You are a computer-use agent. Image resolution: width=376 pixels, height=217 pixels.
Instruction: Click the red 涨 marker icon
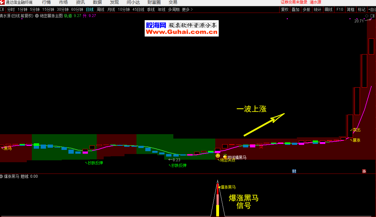tap(364, 171)
